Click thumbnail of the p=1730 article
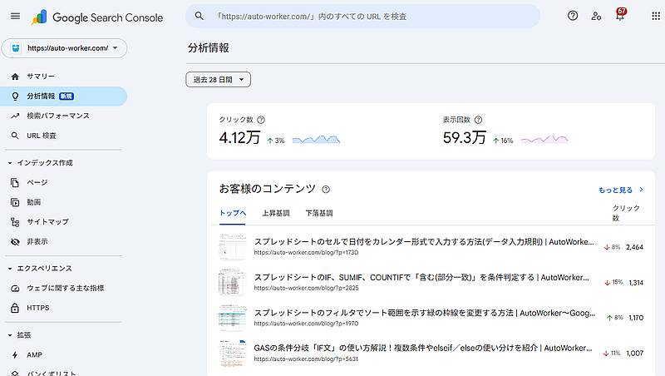Viewport: 665px width, 376px height. [x=233, y=246]
